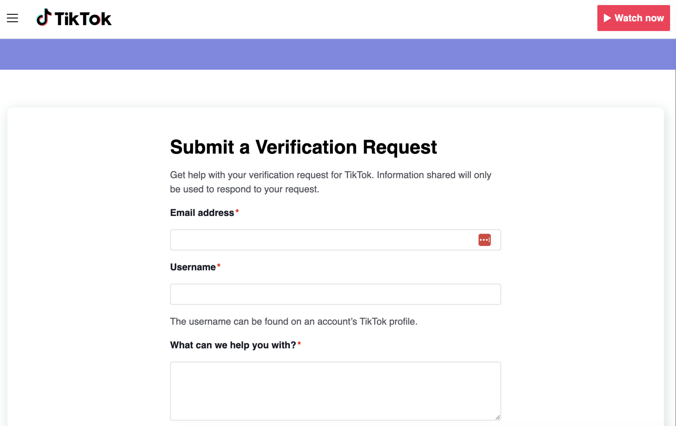The image size is (676, 426).
Task: Open LastPass vault dropdown from the field icon
Action: point(484,240)
